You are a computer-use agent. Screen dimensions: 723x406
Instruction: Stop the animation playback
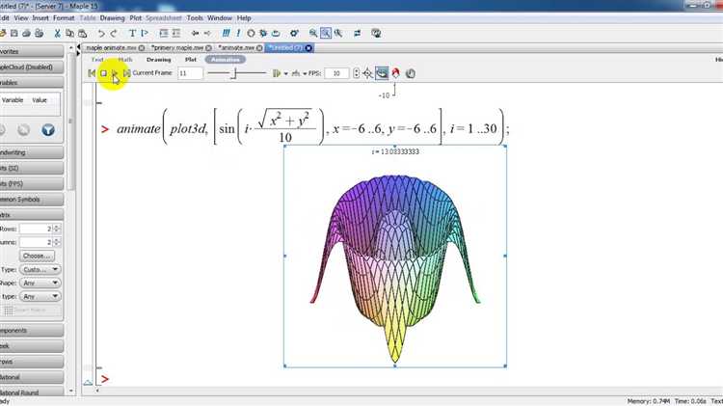(103, 73)
